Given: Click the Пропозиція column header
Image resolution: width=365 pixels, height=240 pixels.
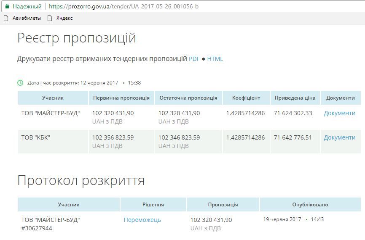Looking at the screenshot, I should (x=223, y=205).
